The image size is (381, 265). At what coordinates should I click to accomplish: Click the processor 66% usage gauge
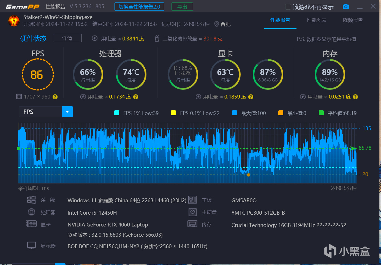click(x=88, y=74)
